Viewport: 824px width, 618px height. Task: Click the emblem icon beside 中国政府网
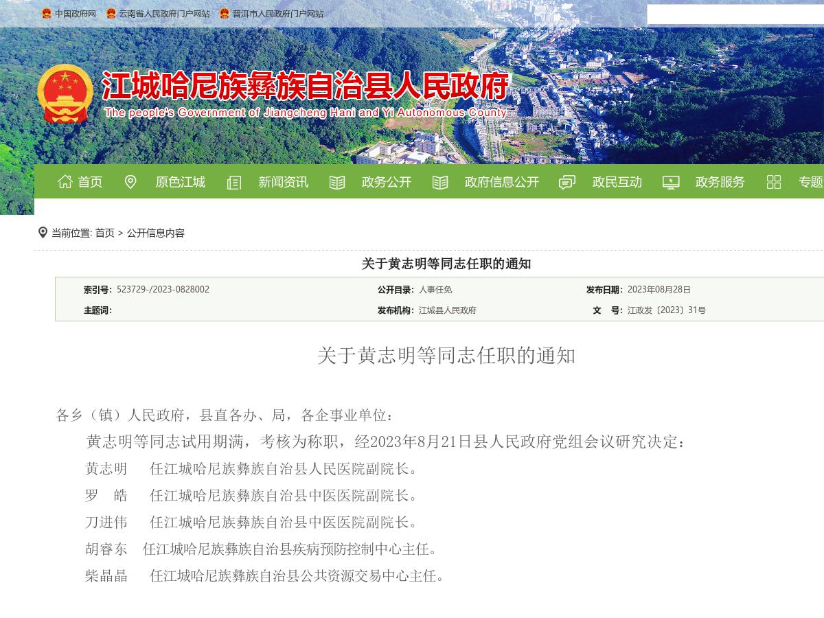[x=47, y=12]
